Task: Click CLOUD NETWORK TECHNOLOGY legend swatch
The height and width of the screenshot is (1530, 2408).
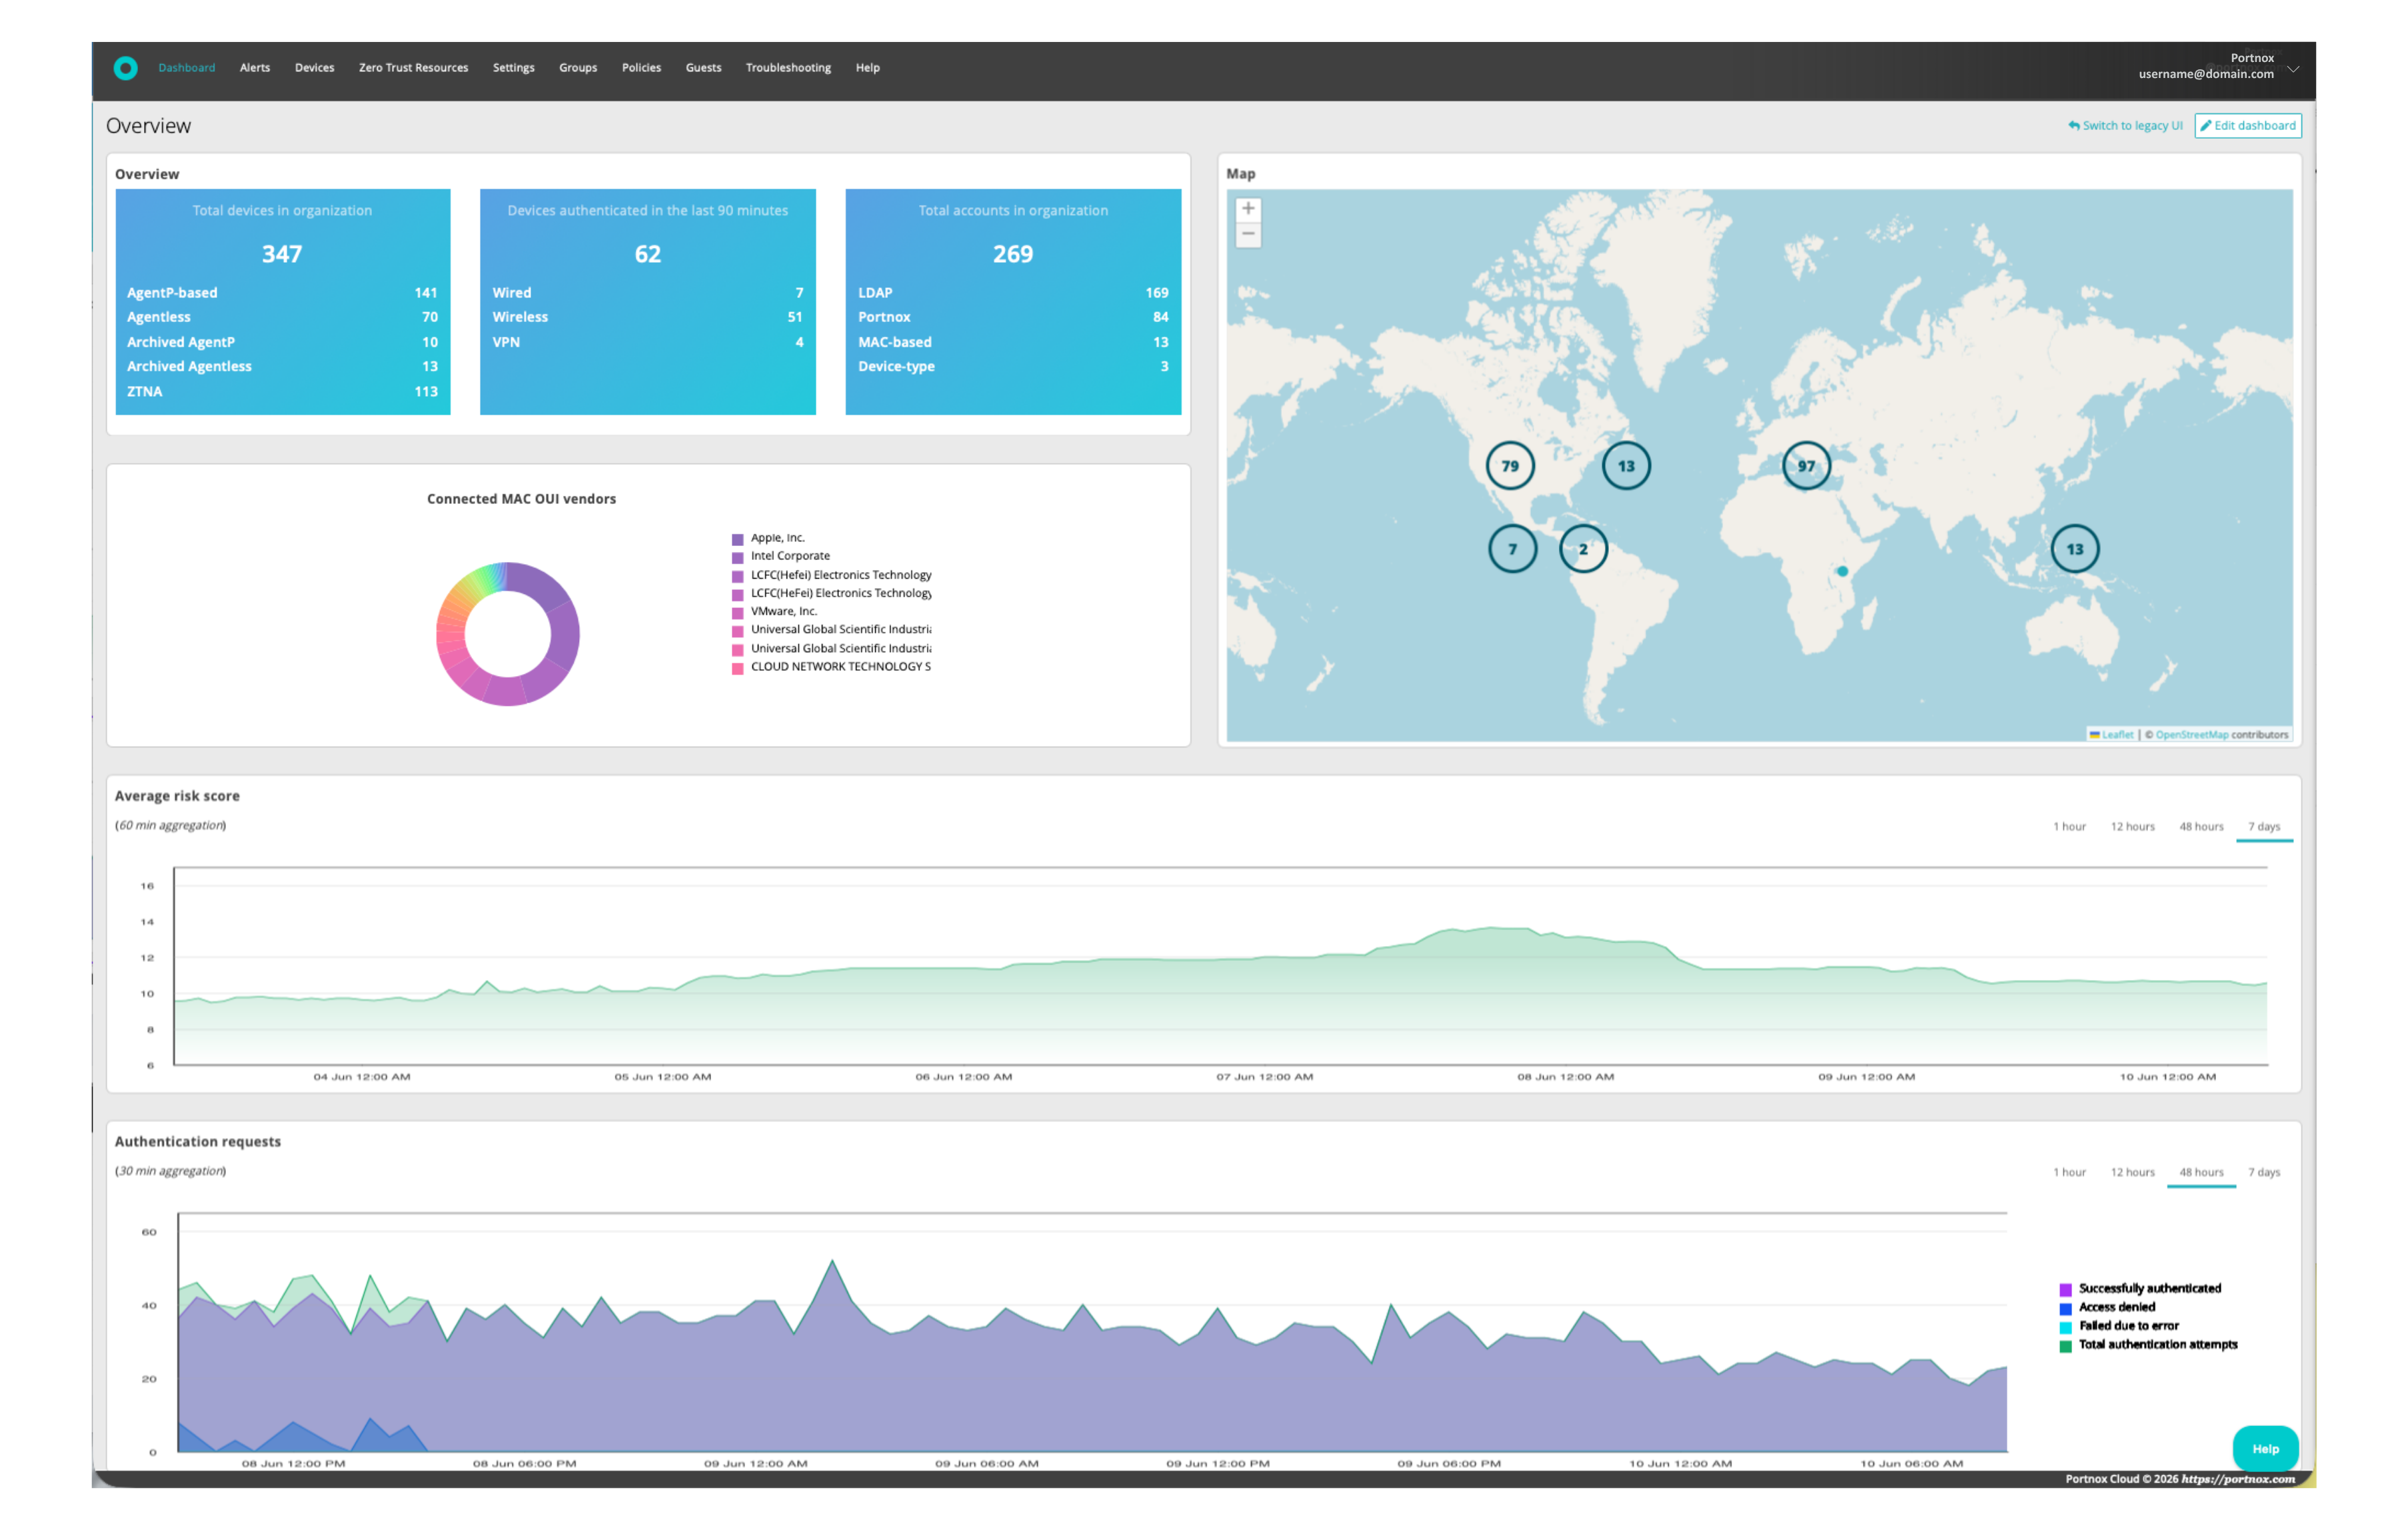Action: 737,668
